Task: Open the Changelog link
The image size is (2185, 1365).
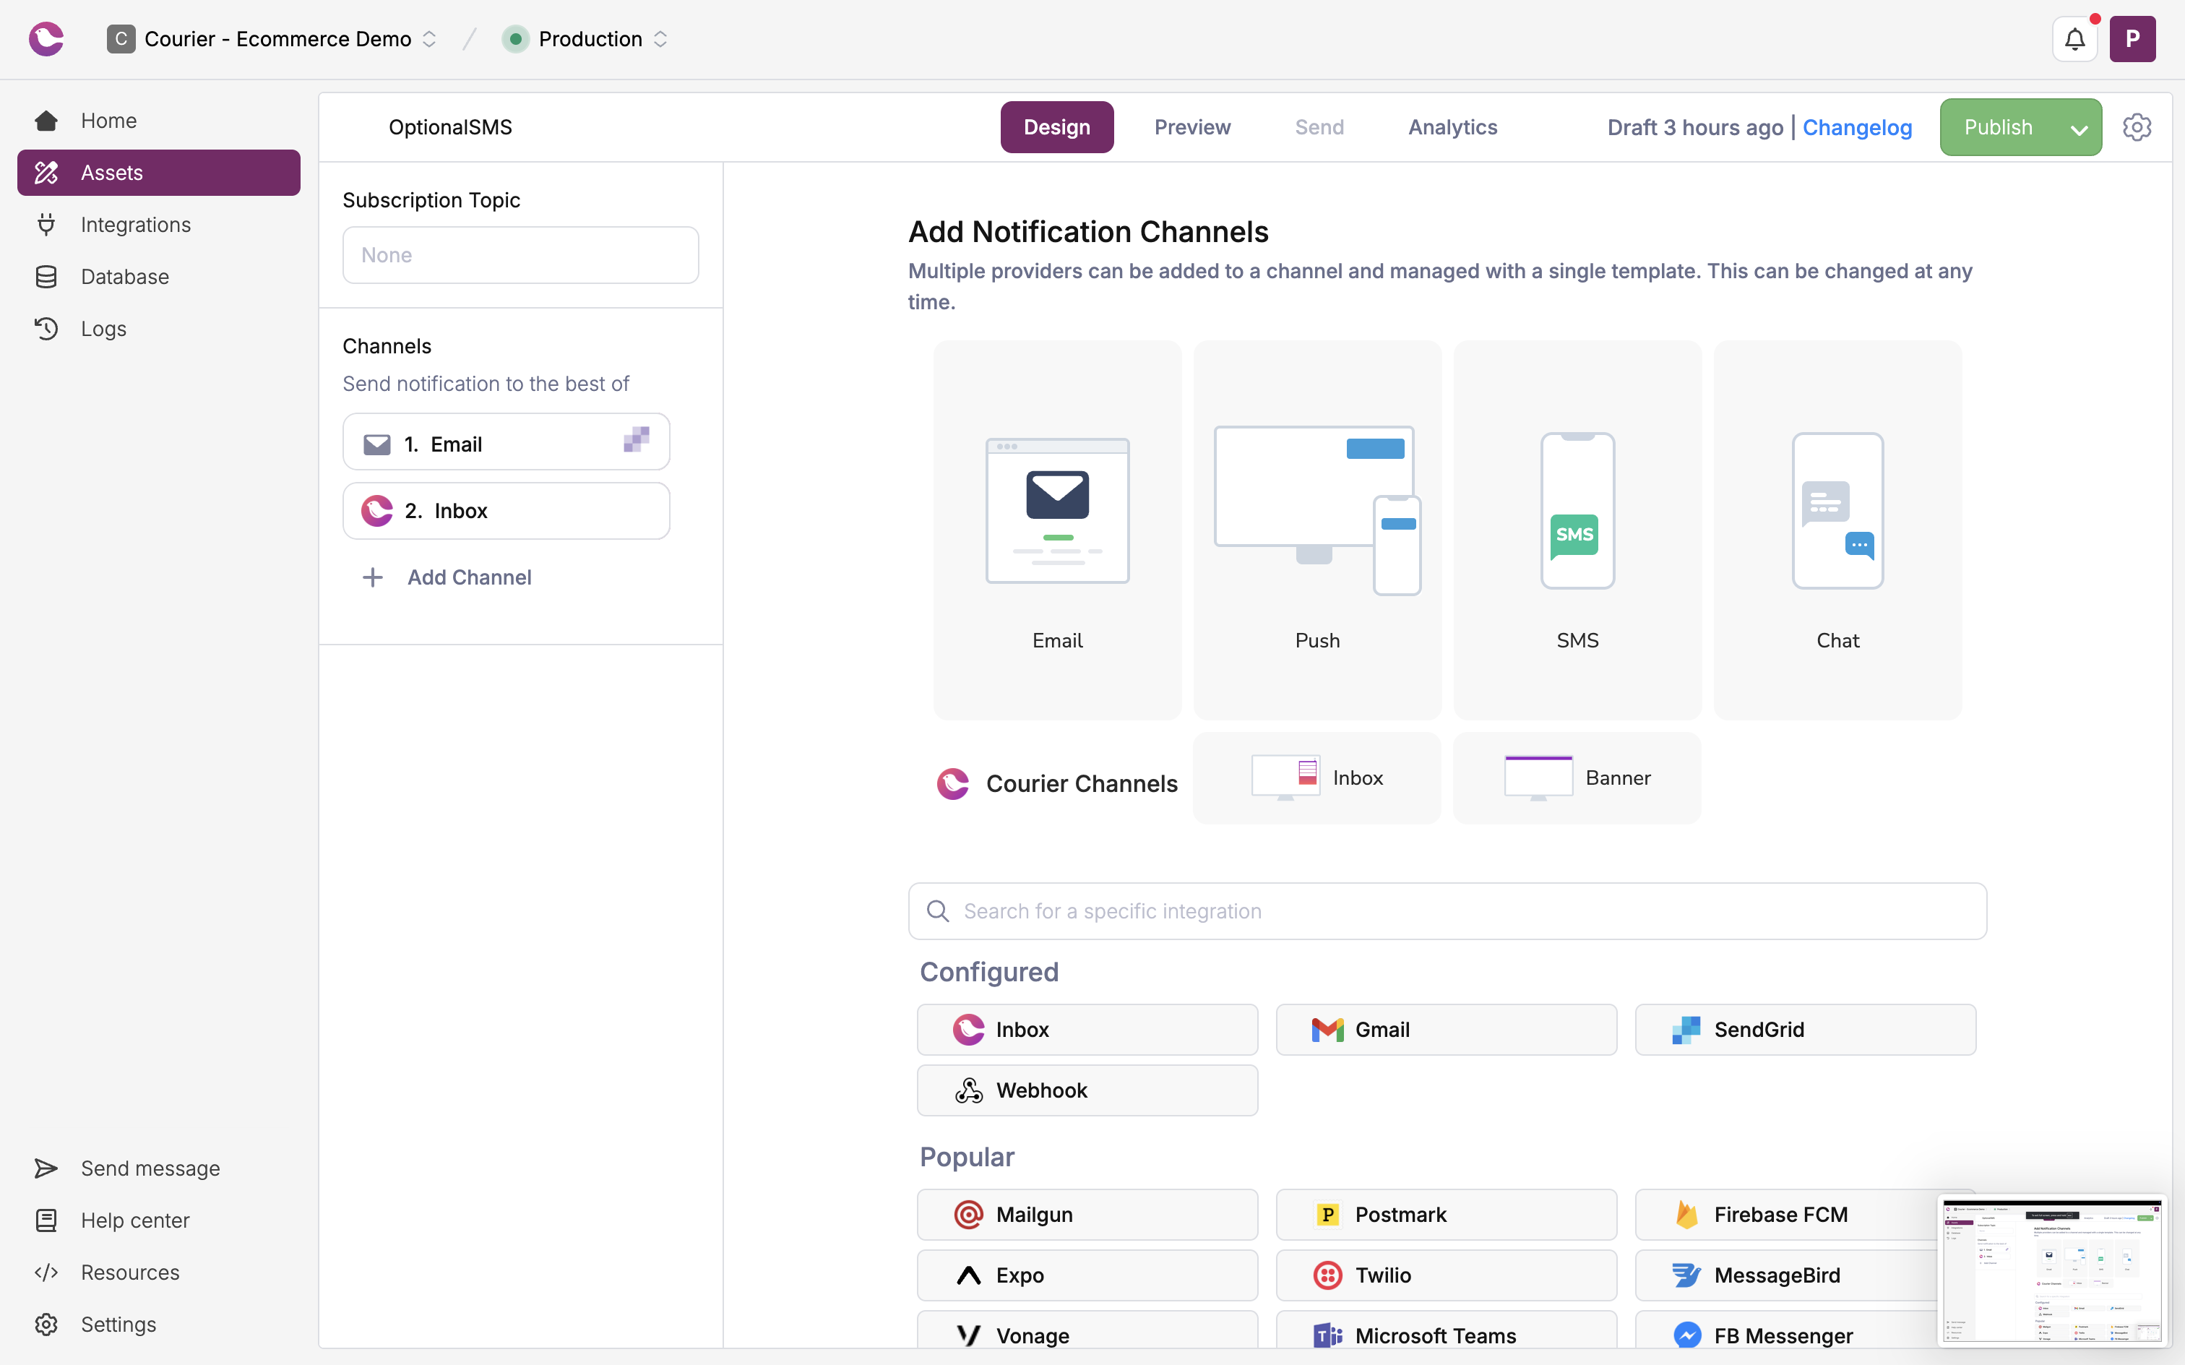Action: (1856, 127)
